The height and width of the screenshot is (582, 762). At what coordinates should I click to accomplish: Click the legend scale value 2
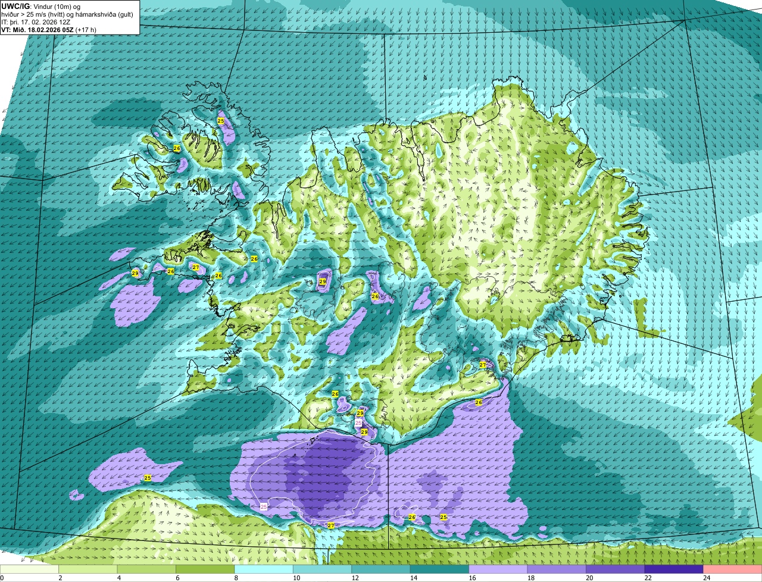pyautogui.click(x=60, y=578)
